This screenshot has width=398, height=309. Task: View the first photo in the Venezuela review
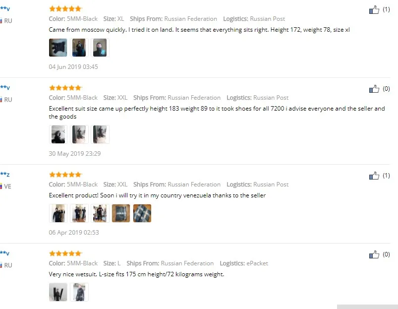click(x=58, y=213)
